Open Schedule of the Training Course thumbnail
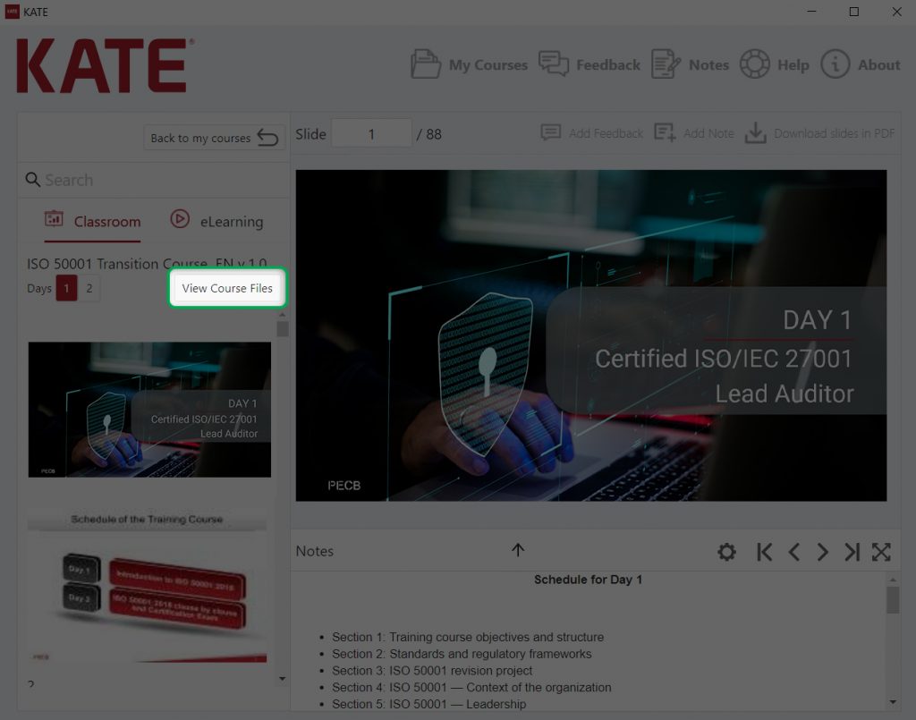Viewport: 916px width, 720px height. (x=148, y=585)
